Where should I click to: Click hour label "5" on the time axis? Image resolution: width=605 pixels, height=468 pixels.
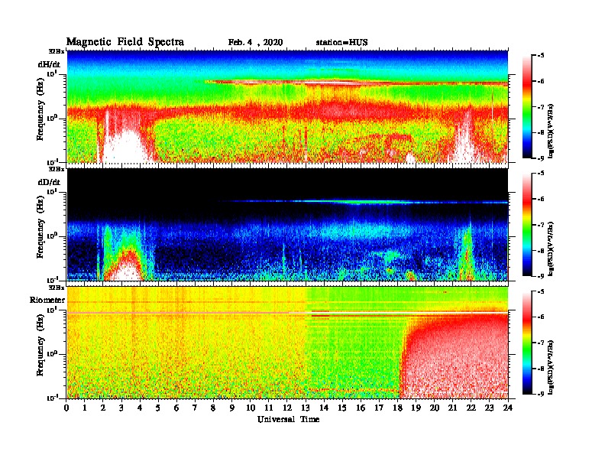[159, 408]
